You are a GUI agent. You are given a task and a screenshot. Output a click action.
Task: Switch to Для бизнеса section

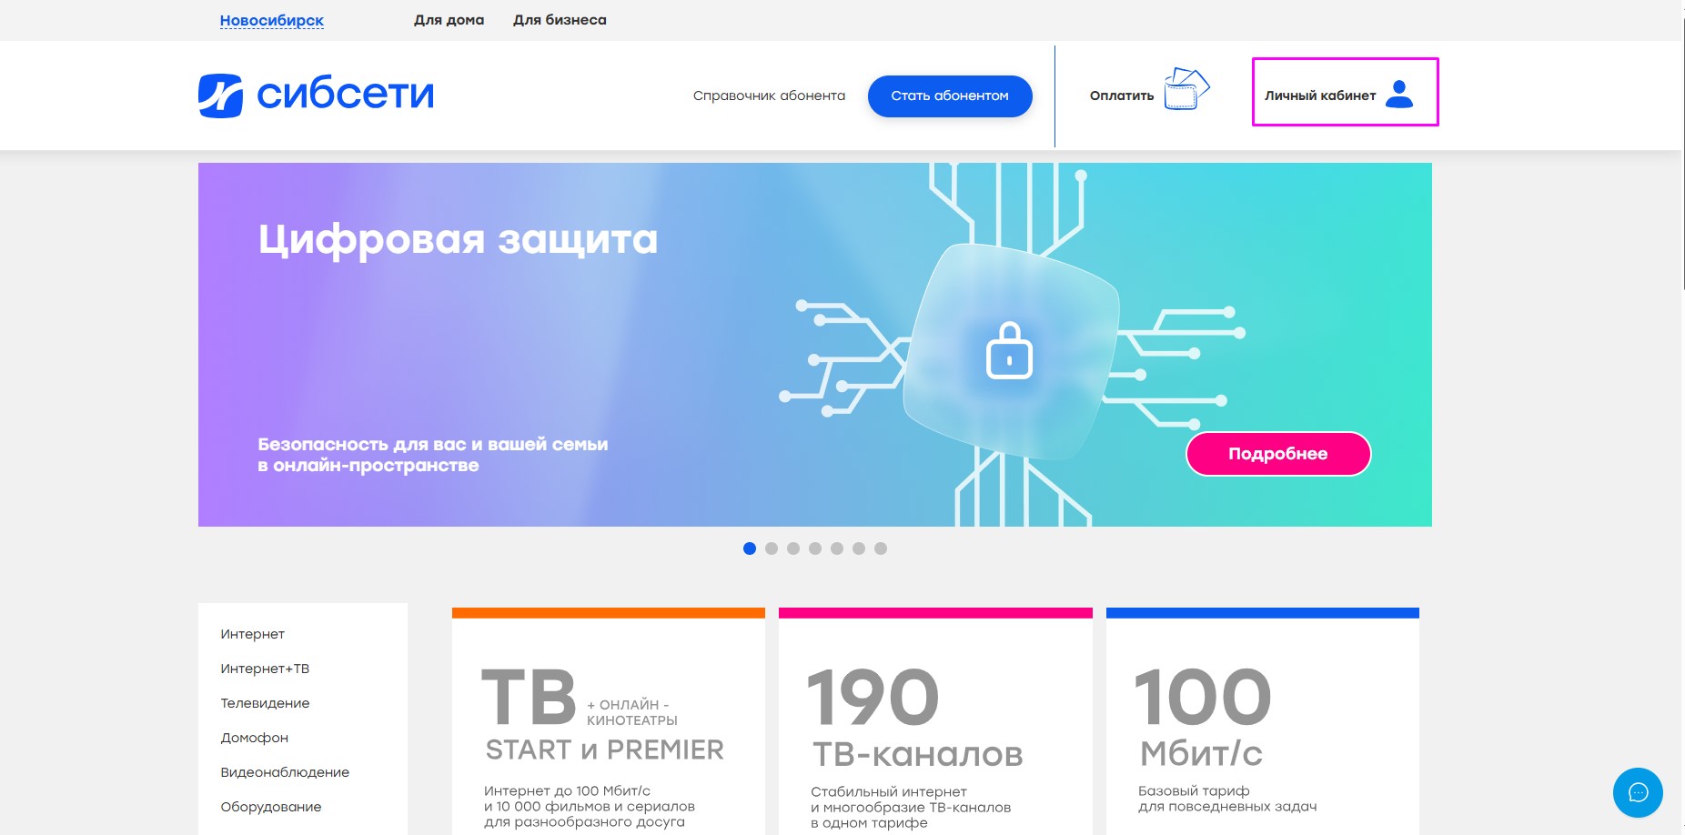point(560,20)
